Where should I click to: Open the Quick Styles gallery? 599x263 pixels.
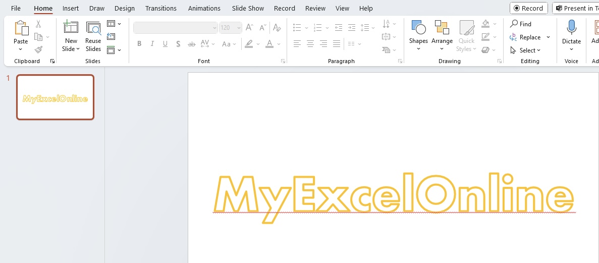[x=466, y=36]
